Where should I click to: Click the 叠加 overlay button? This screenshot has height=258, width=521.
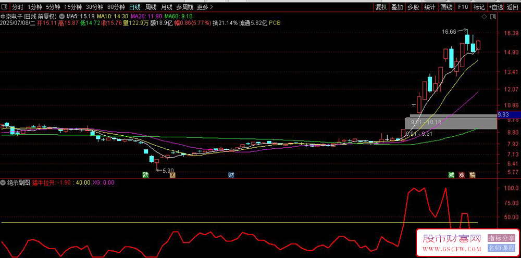pos(397,7)
